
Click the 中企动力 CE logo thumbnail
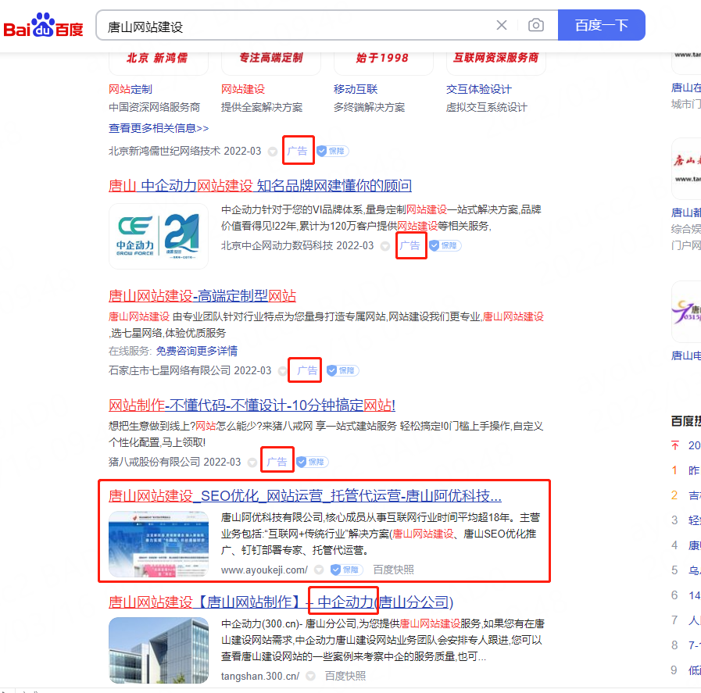click(x=159, y=237)
